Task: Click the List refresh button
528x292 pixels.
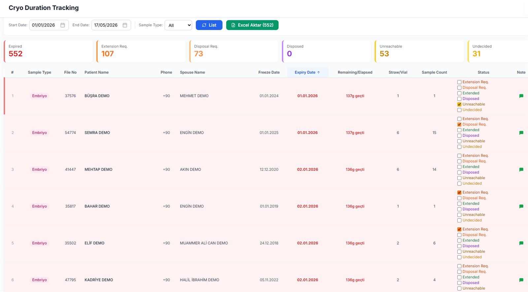Action: tap(209, 25)
